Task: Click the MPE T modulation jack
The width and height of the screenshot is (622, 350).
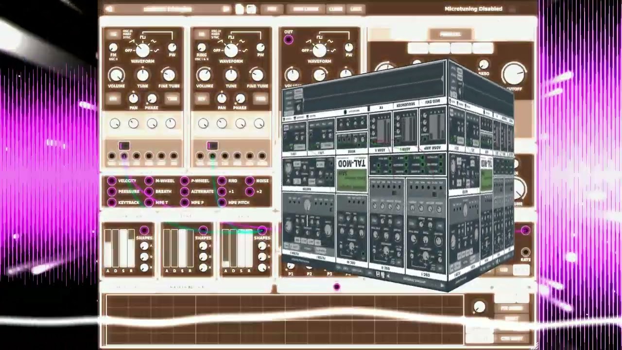Action: point(149,202)
